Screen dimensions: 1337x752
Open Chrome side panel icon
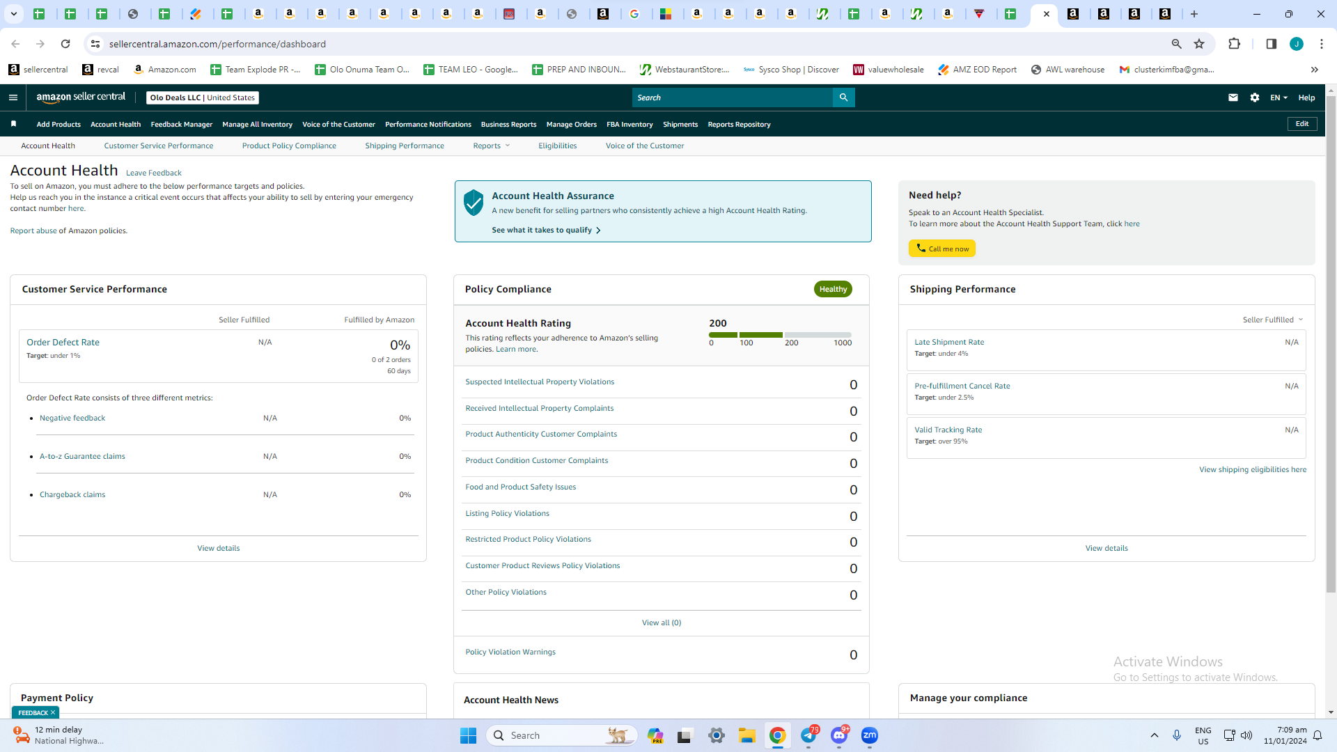pyautogui.click(x=1271, y=44)
